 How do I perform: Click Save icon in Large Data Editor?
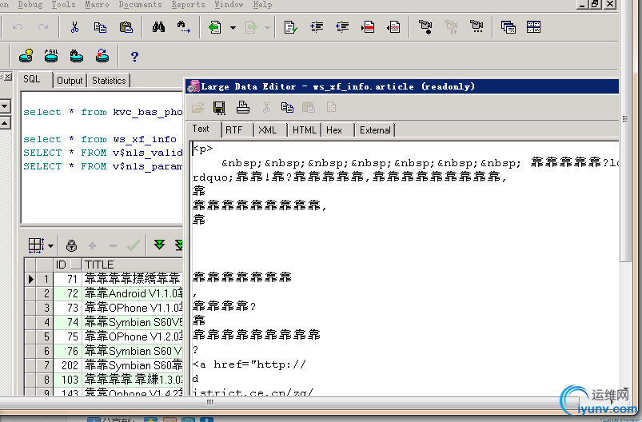coord(219,108)
